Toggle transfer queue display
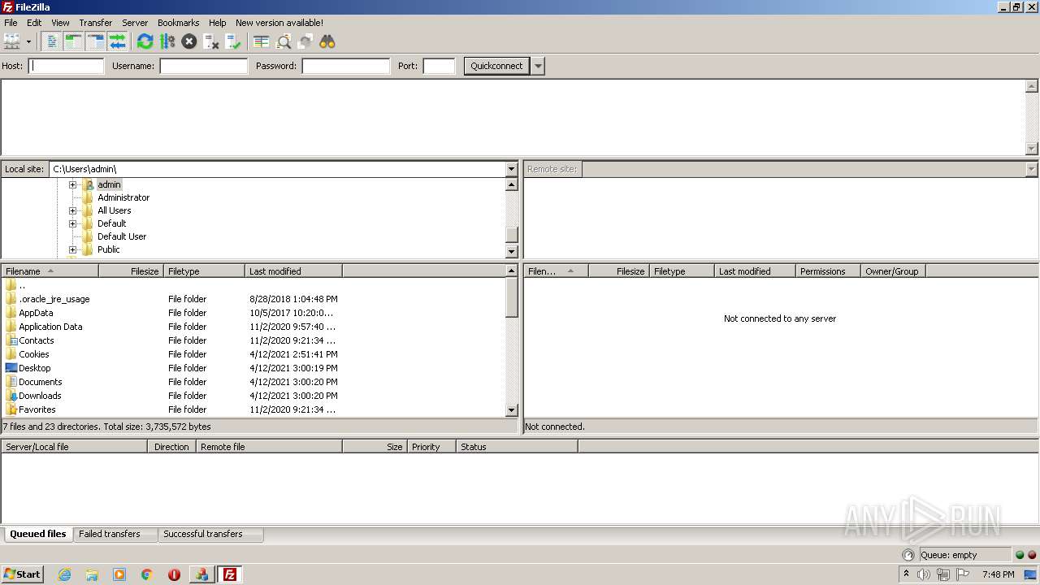This screenshot has height=585, width=1040. pyautogui.click(x=117, y=41)
